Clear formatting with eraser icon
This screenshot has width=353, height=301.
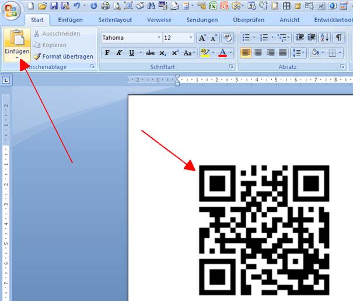(228, 38)
